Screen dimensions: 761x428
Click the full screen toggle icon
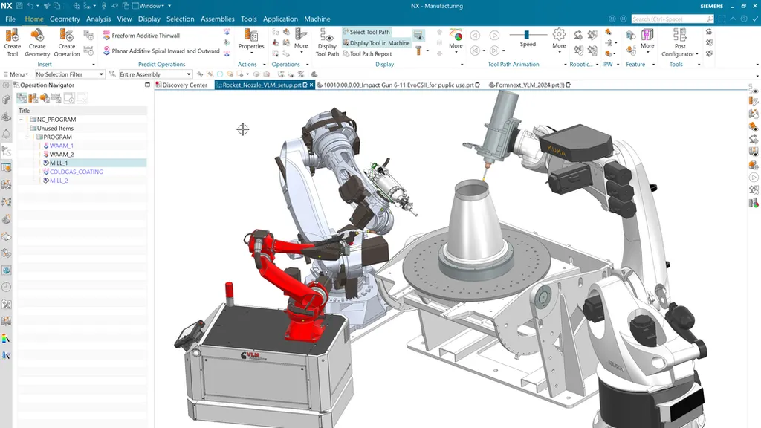coord(722,19)
